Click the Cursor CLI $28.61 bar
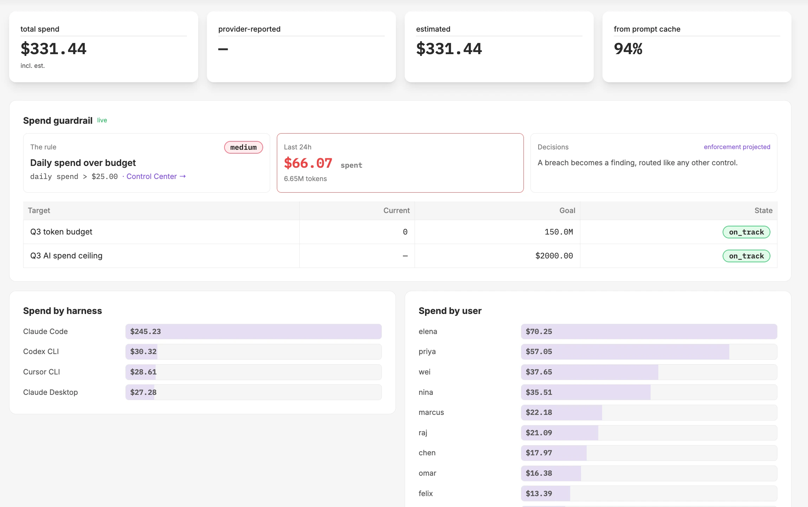 (x=253, y=372)
